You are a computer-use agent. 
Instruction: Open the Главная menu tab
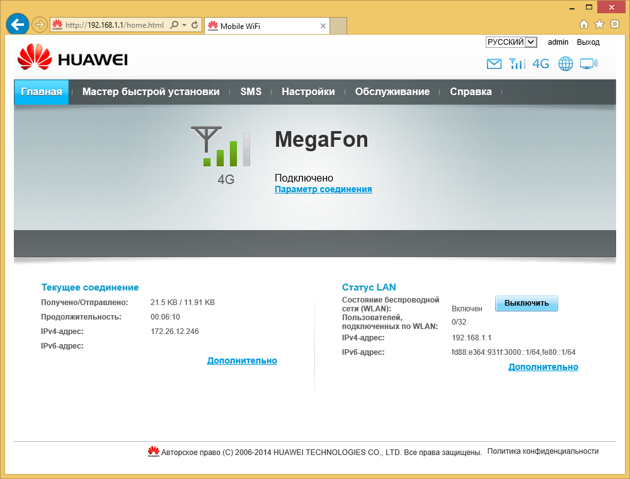point(42,92)
